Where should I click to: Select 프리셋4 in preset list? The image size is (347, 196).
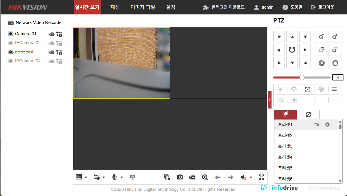point(306,157)
